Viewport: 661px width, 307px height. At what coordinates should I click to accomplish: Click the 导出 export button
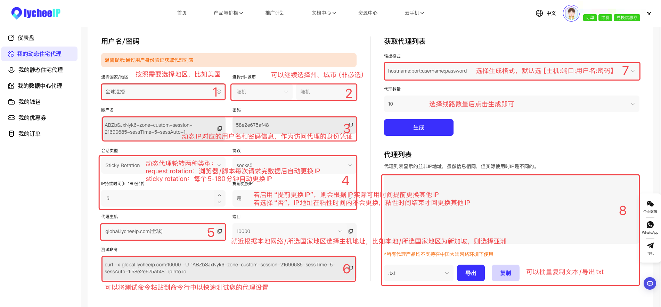(x=471, y=273)
